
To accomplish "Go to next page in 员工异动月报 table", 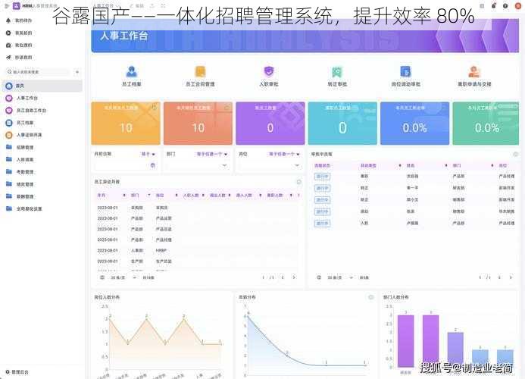I will [x=294, y=277].
